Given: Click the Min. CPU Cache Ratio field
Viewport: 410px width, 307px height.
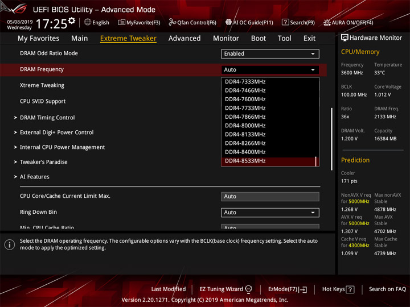Looking at the screenshot, I should tap(270, 226).
